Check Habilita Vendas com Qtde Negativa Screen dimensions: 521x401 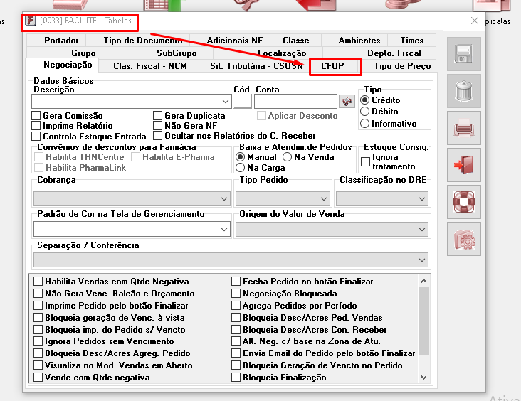[x=38, y=282]
